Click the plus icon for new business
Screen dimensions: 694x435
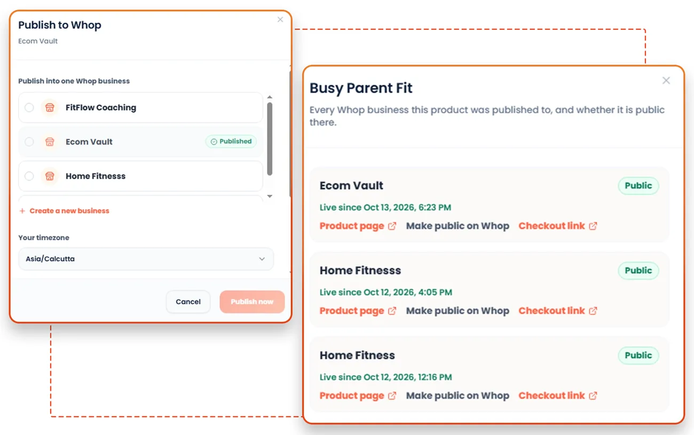pyautogui.click(x=22, y=211)
